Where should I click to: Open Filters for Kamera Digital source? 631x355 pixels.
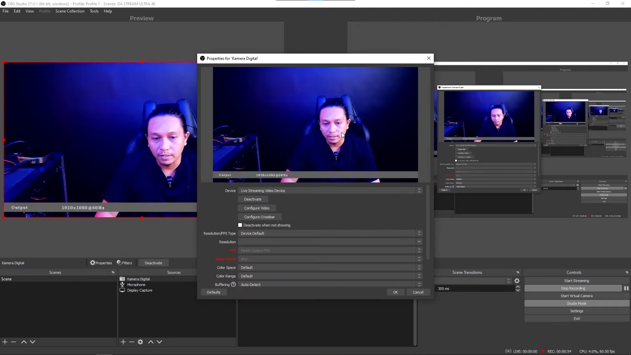click(x=124, y=263)
